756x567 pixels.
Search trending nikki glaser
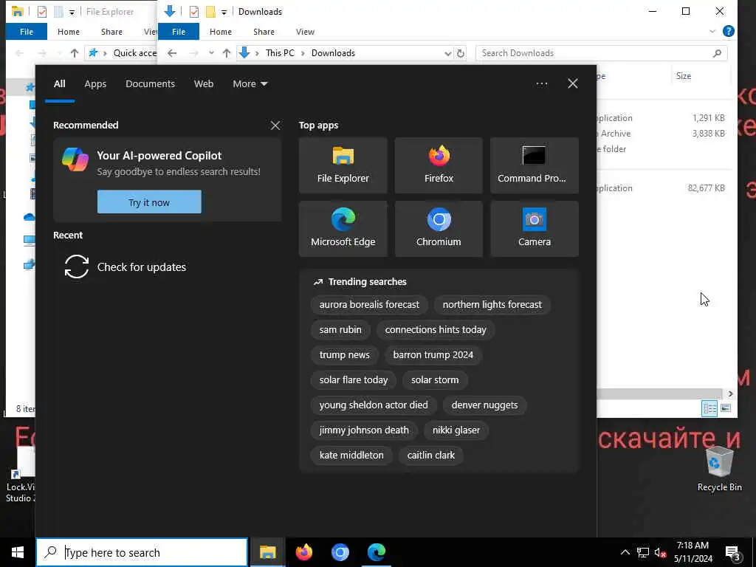point(456,430)
